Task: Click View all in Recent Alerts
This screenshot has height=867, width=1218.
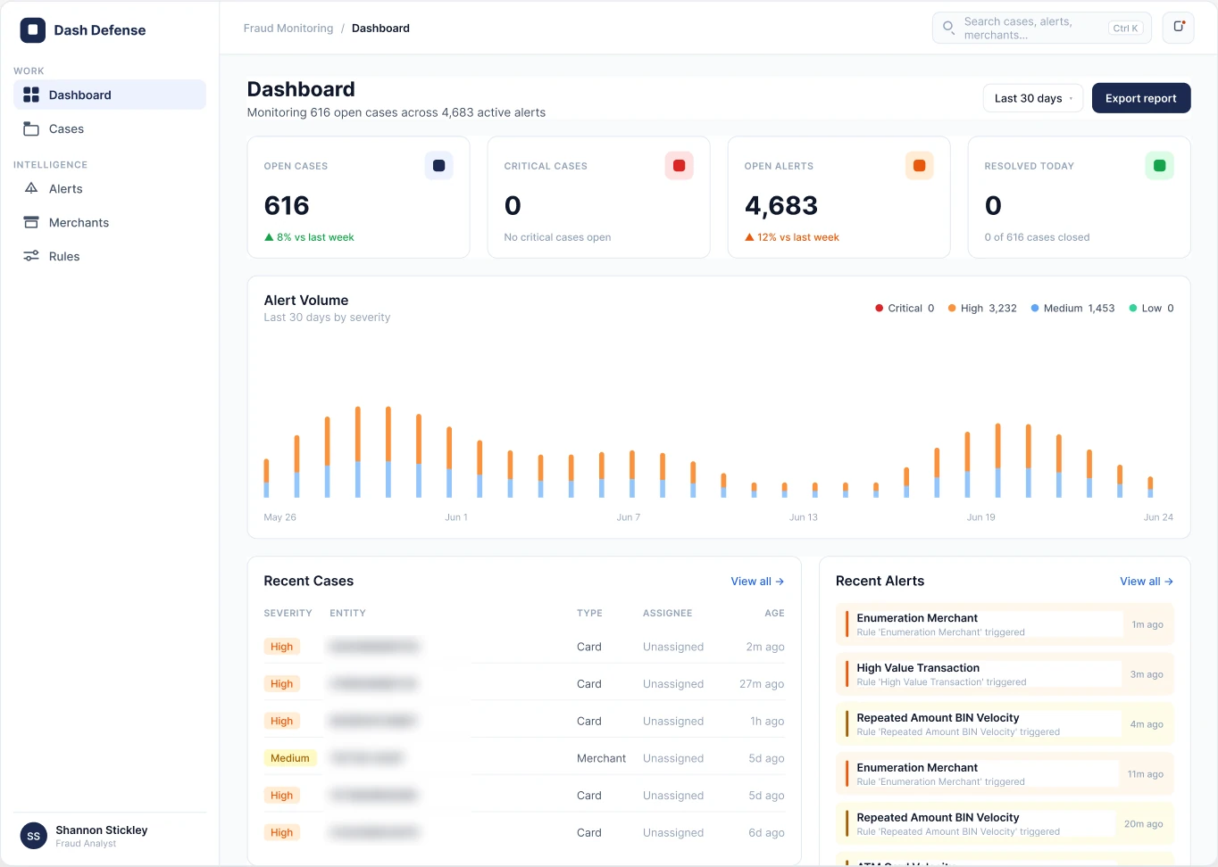Action: pos(1147,581)
